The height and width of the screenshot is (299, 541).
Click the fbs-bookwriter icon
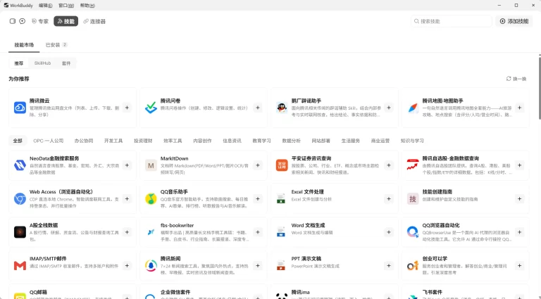point(151,232)
